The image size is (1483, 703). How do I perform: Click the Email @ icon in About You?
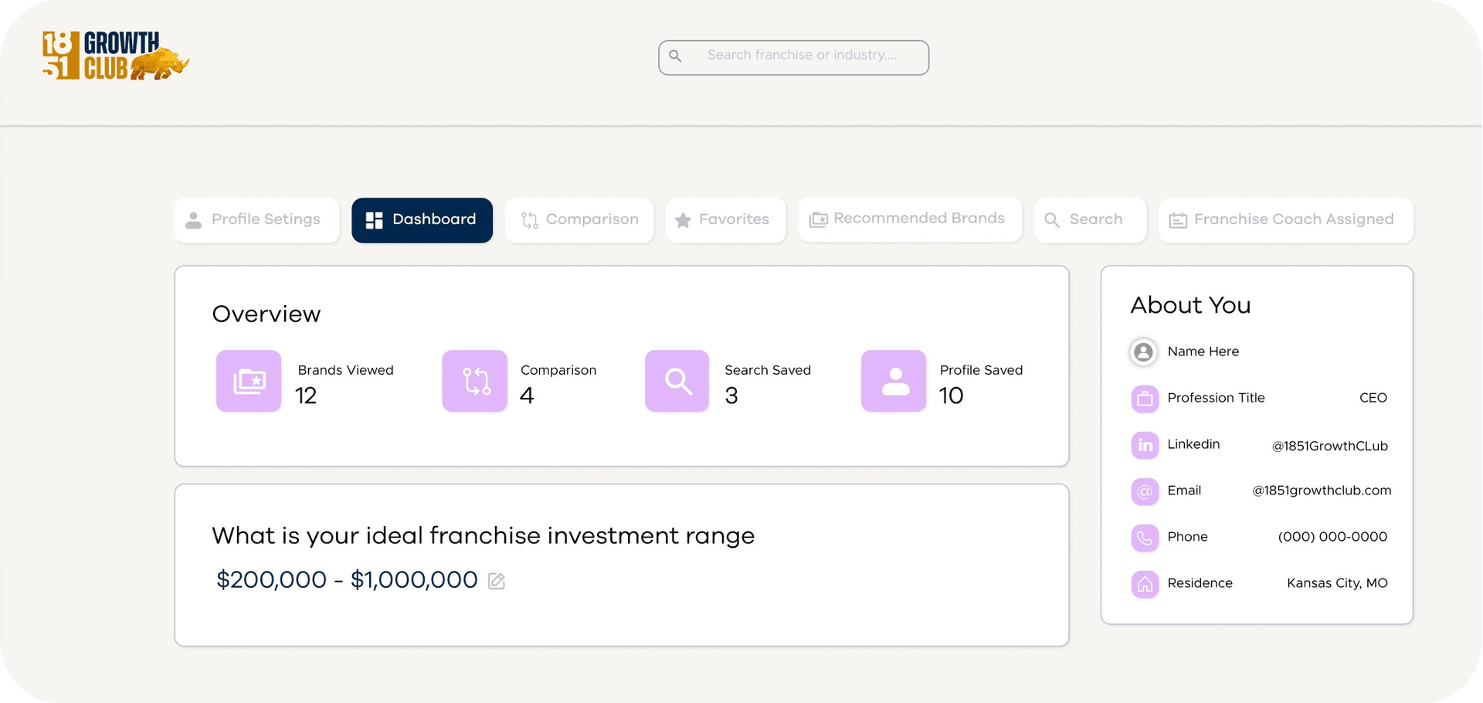click(1144, 491)
